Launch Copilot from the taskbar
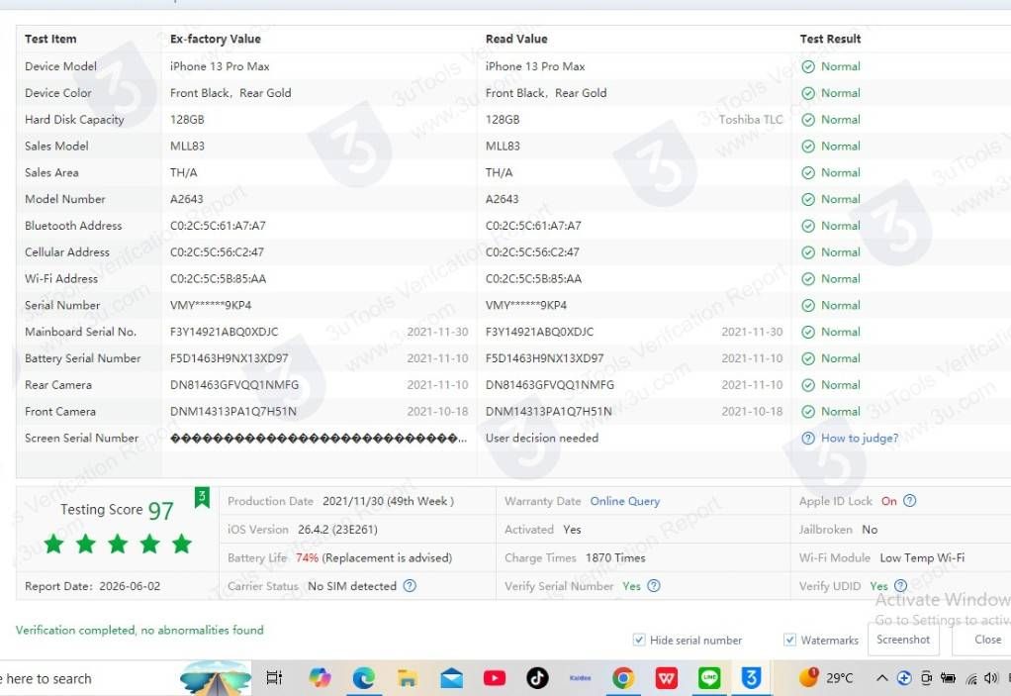The width and height of the screenshot is (1011, 696). click(320, 678)
